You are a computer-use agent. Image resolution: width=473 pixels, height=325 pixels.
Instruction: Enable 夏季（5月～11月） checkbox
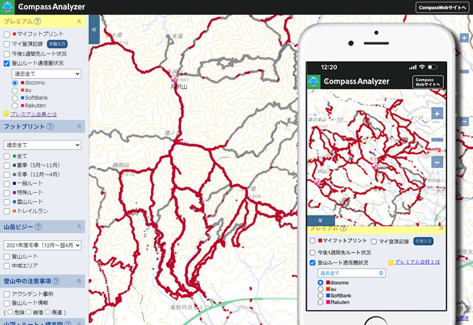(x=7, y=165)
